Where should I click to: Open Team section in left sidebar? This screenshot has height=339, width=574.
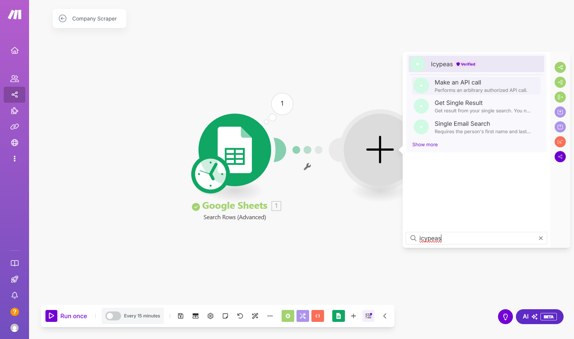(x=15, y=79)
